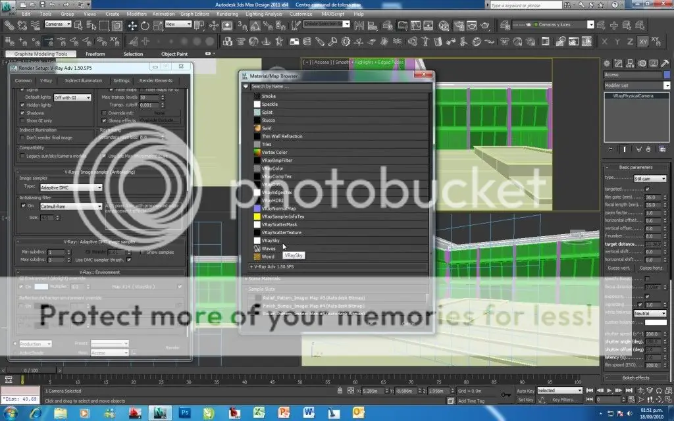674x421 pixels.
Task: Activate the Select and Scale tool
Action: [158, 26]
